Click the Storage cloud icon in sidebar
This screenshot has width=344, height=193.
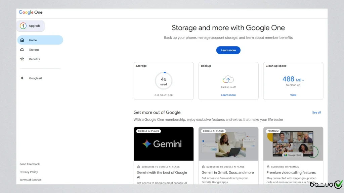pyautogui.click(x=22, y=50)
